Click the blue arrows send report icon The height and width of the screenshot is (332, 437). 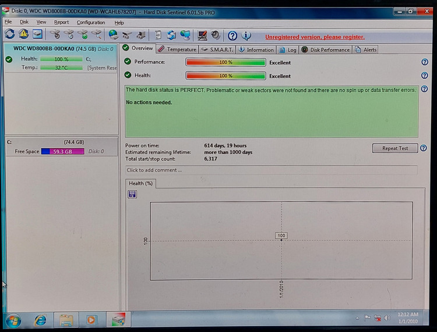(x=171, y=35)
